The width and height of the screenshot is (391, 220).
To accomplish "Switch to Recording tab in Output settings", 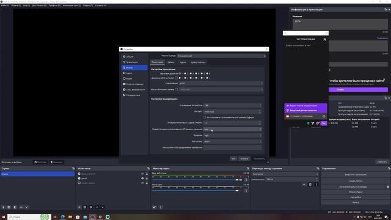I will (171, 62).
